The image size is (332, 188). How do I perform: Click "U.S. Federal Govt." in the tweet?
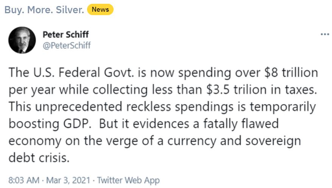click(x=84, y=72)
